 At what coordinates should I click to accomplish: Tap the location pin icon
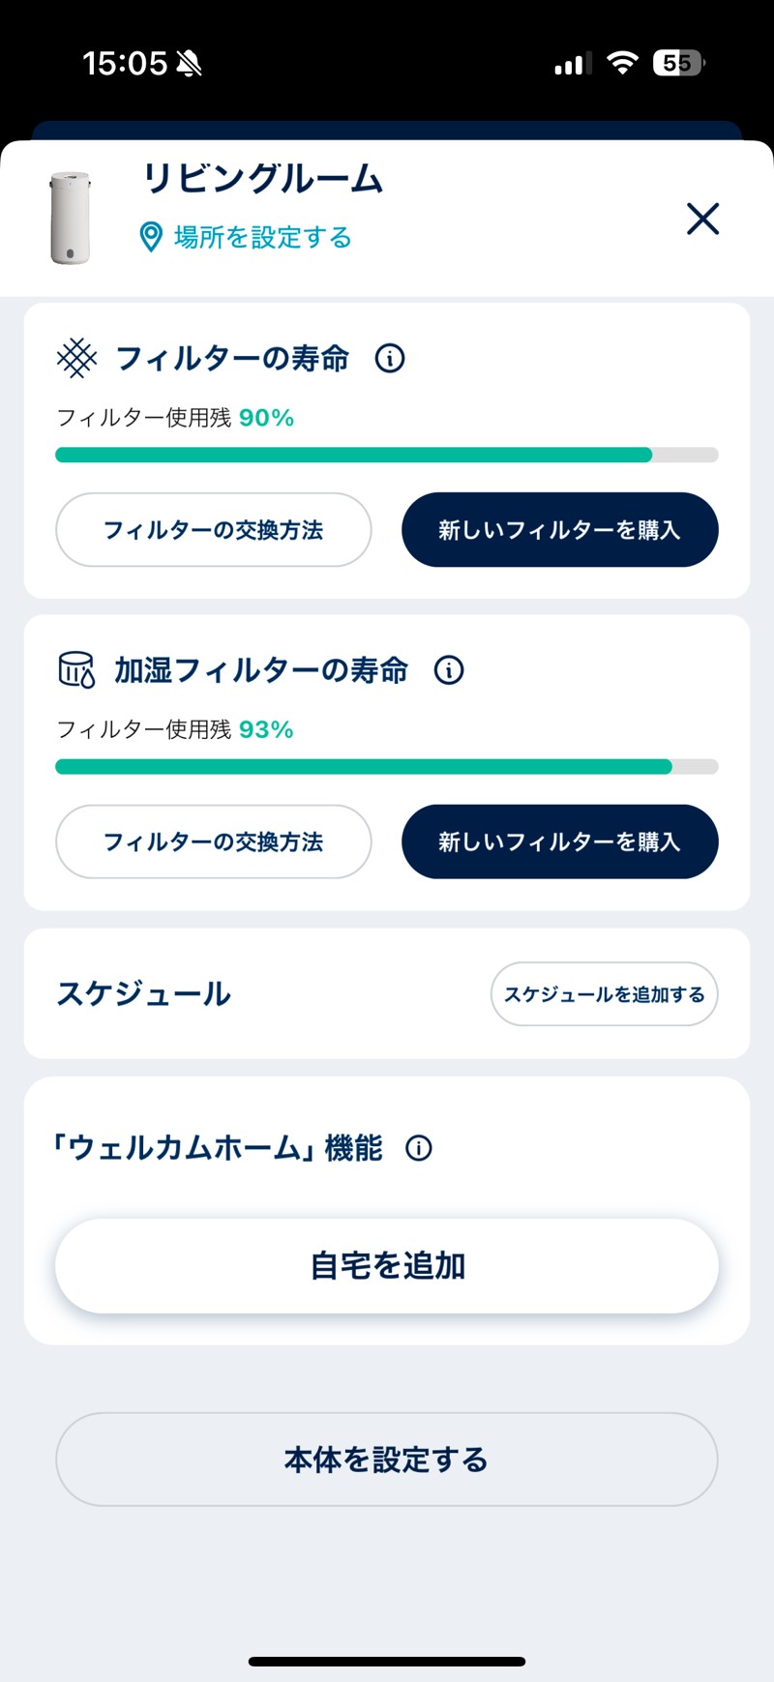[x=151, y=237]
